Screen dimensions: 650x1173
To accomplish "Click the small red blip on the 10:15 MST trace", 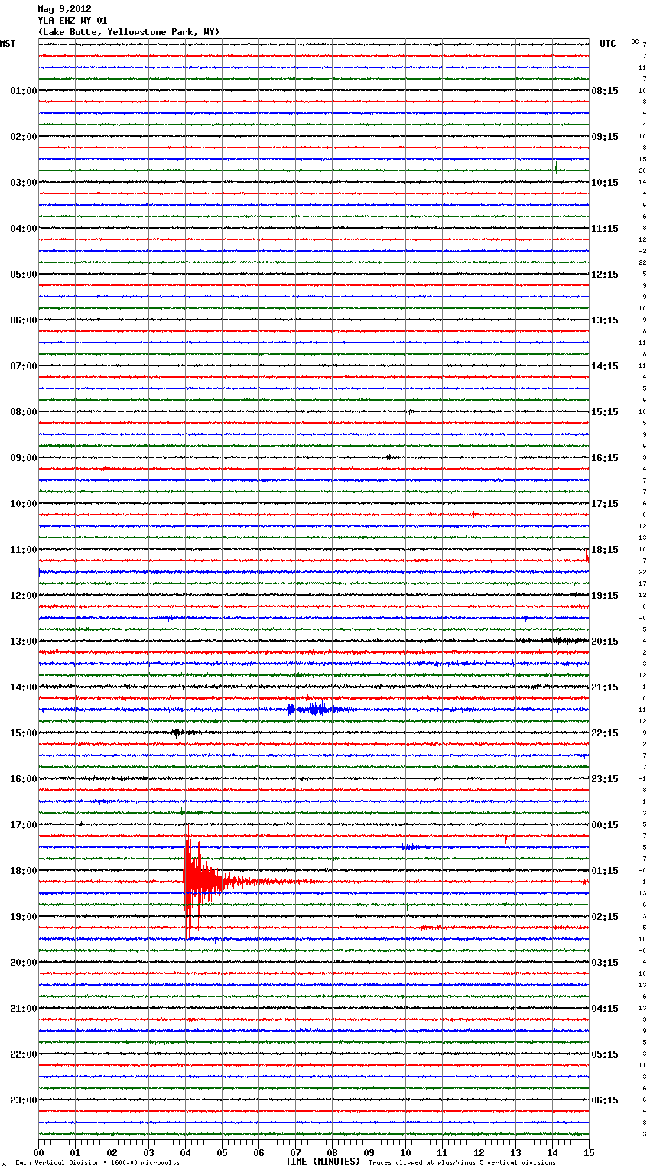I will click(473, 513).
